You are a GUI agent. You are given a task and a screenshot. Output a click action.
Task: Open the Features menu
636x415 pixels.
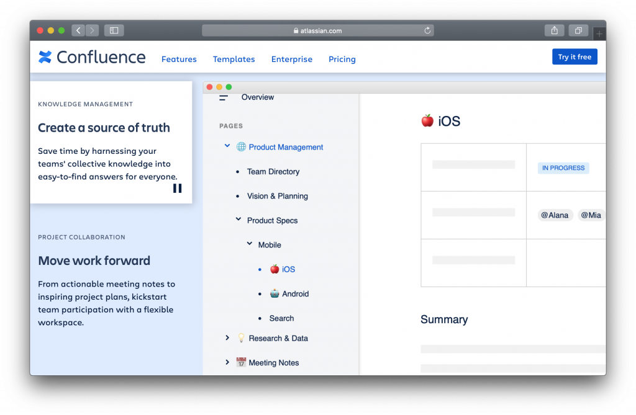click(x=179, y=59)
